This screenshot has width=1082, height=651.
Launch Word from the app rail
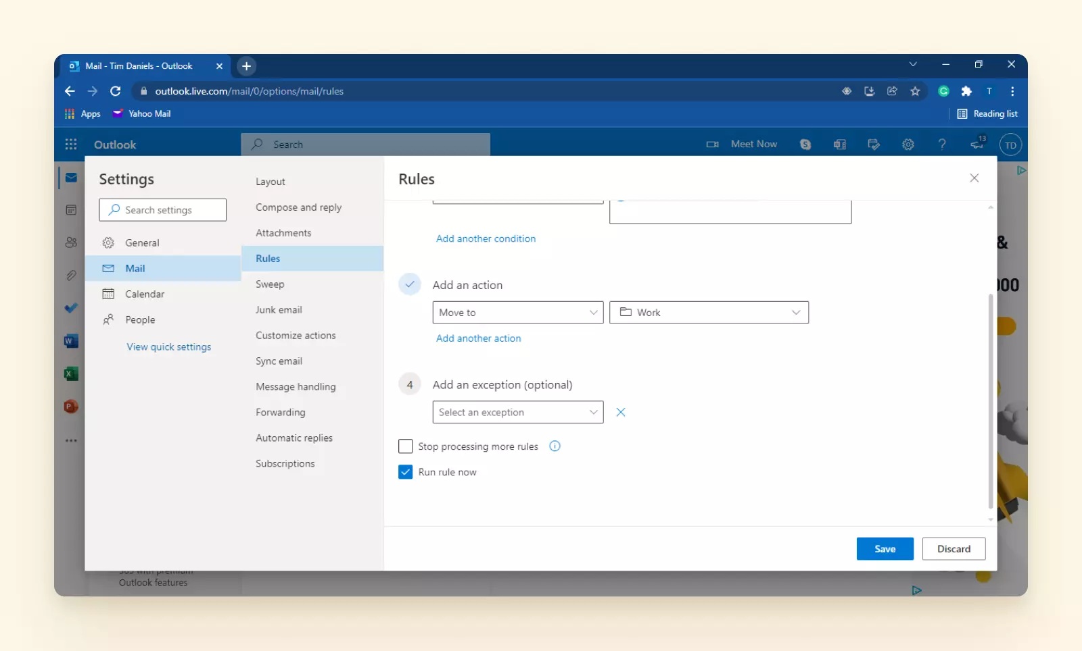point(71,341)
